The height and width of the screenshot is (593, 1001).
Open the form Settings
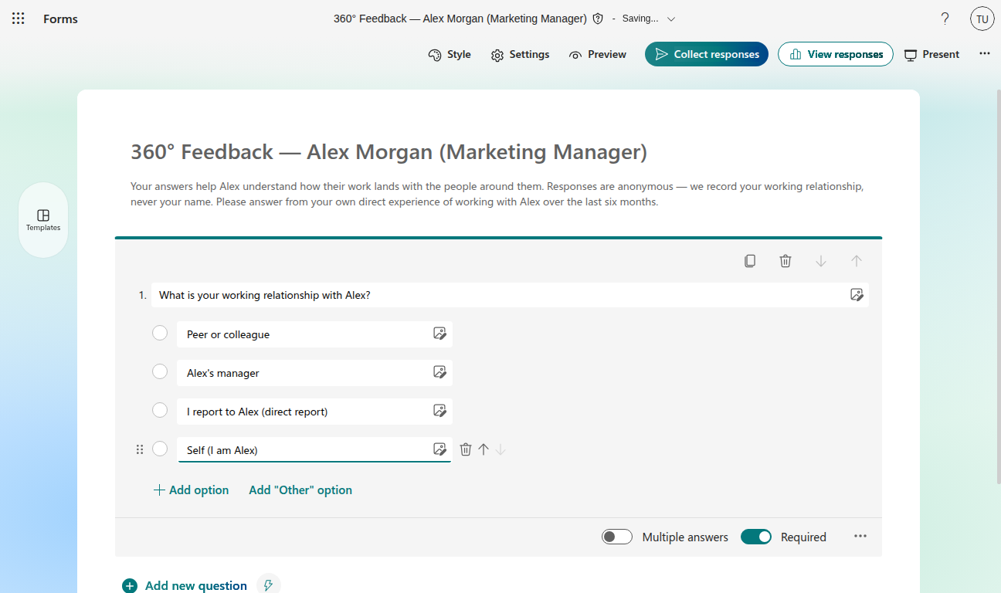click(x=521, y=55)
